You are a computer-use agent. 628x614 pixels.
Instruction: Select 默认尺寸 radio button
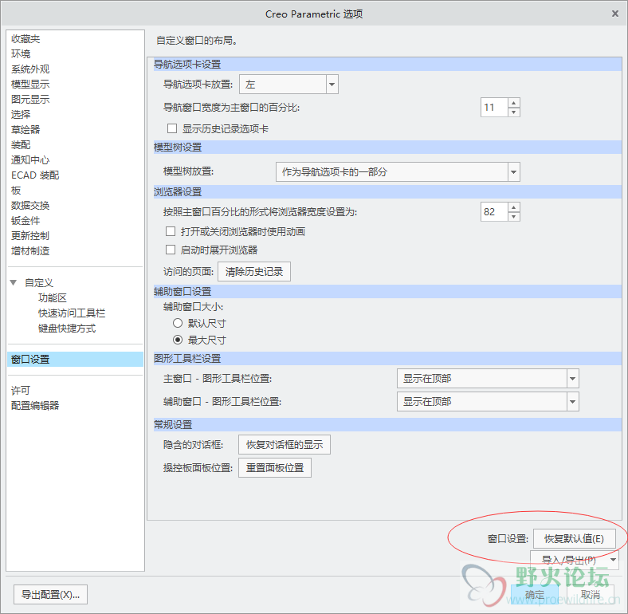pos(178,323)
